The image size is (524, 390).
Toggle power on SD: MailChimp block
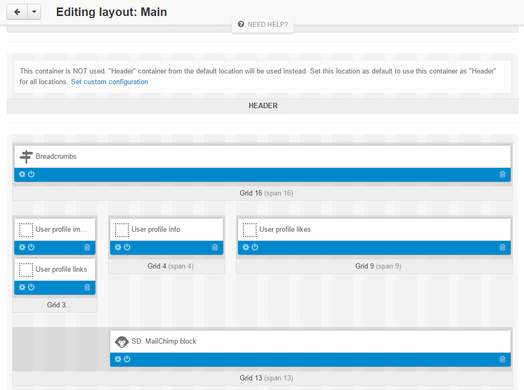tap(127, 359)
